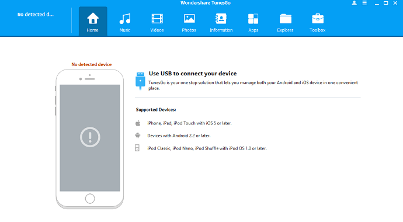Click the iPod Classic device icon
Image resolution: width=403 pixels, height=222 pixels.
(137, 148)
